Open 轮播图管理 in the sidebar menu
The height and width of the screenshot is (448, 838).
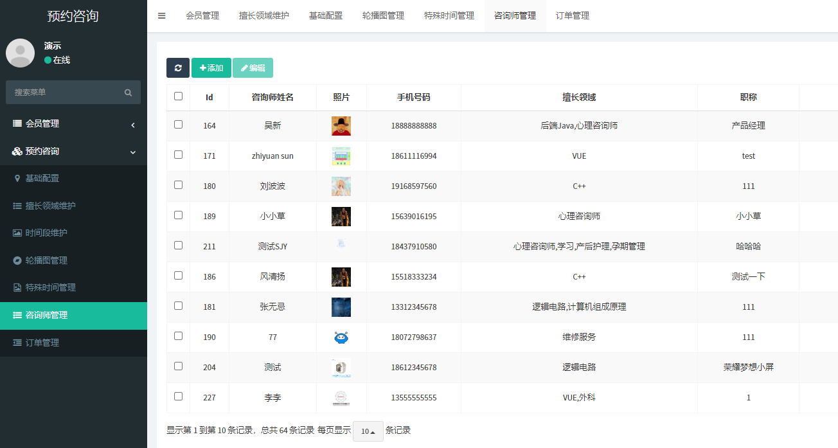click(x=46, y=260)
